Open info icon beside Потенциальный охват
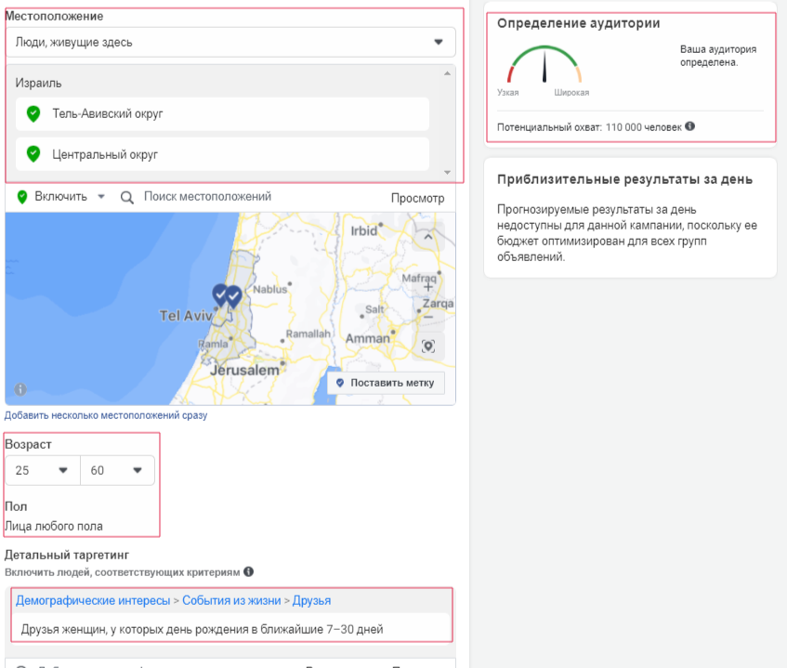 point(690,126)
